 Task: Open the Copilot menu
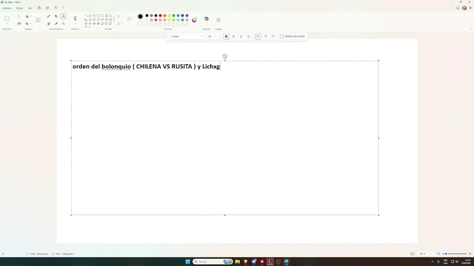206,19
